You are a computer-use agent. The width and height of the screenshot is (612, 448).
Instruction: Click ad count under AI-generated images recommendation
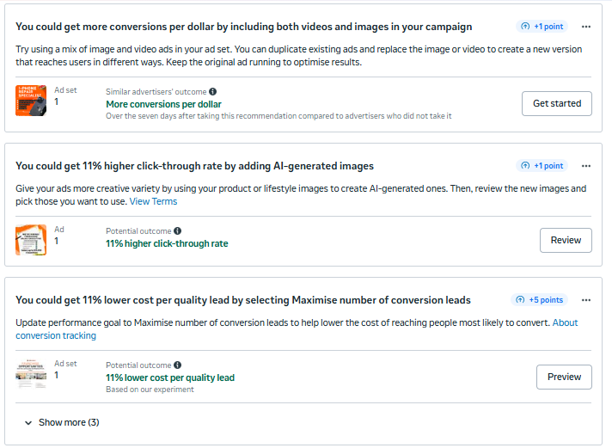click(x=57, y=241)
